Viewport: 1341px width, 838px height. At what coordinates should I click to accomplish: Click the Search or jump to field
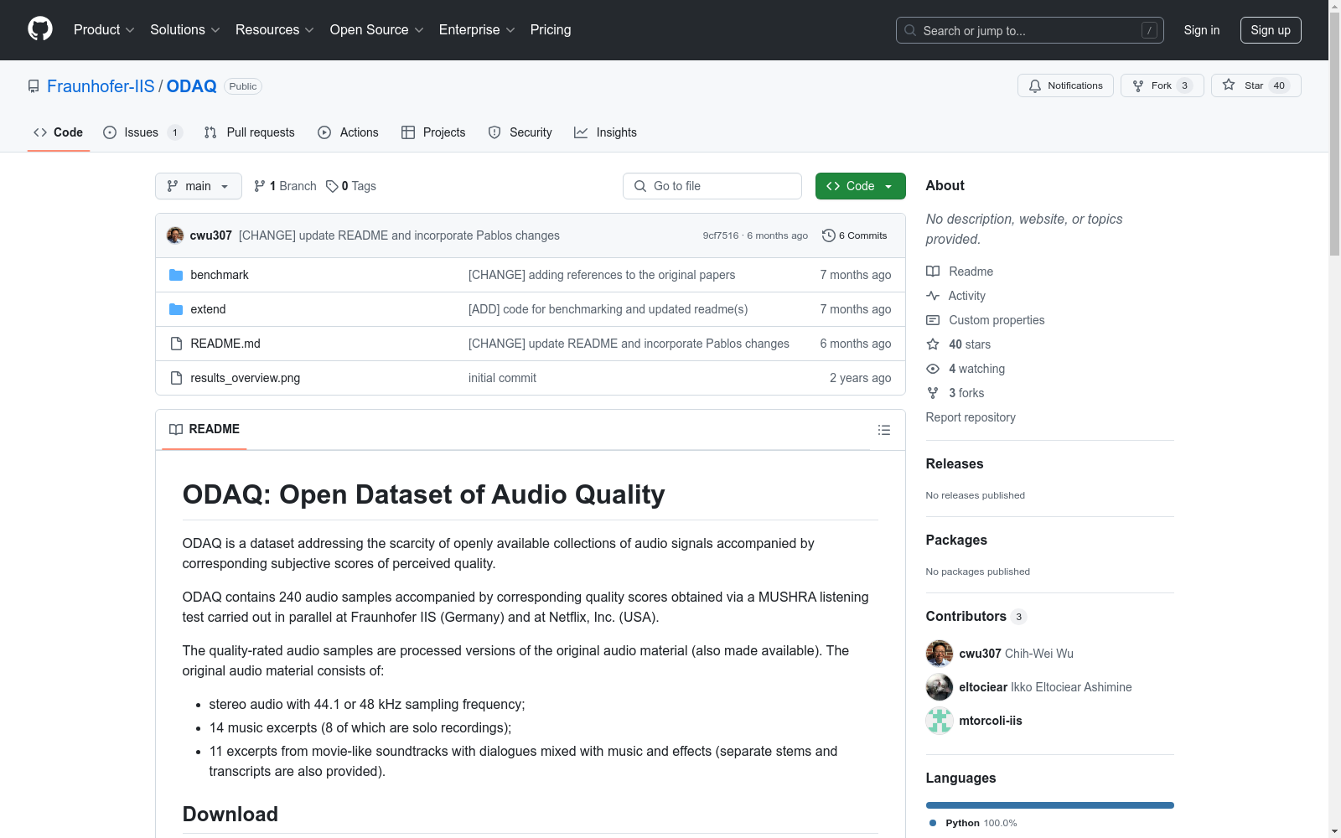pos(1030,30)
